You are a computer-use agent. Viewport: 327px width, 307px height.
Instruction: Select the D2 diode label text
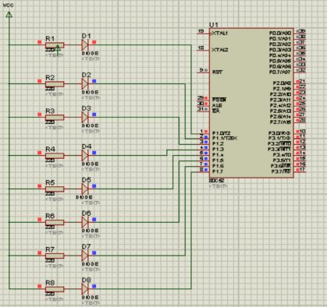(x=87, y=75)
